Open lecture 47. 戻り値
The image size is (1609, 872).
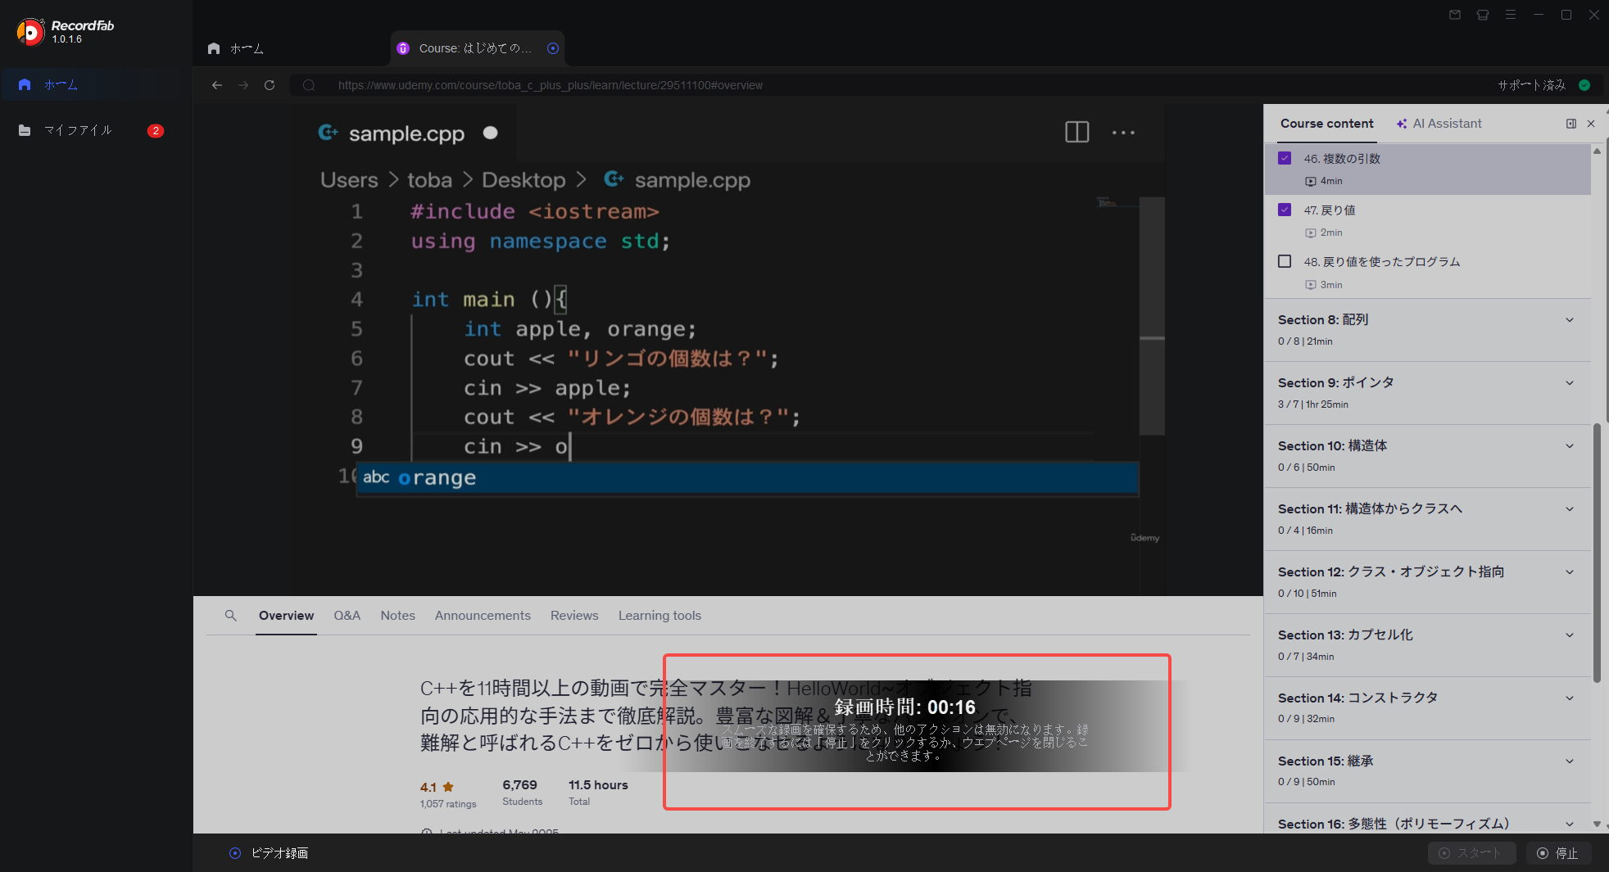[1428, 220]
